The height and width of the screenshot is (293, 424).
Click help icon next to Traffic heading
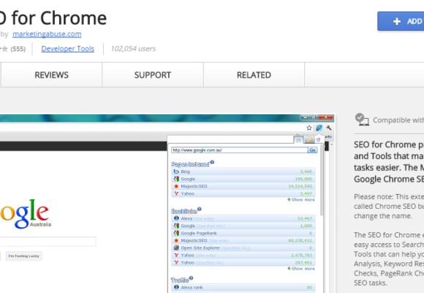coord(192,278)
